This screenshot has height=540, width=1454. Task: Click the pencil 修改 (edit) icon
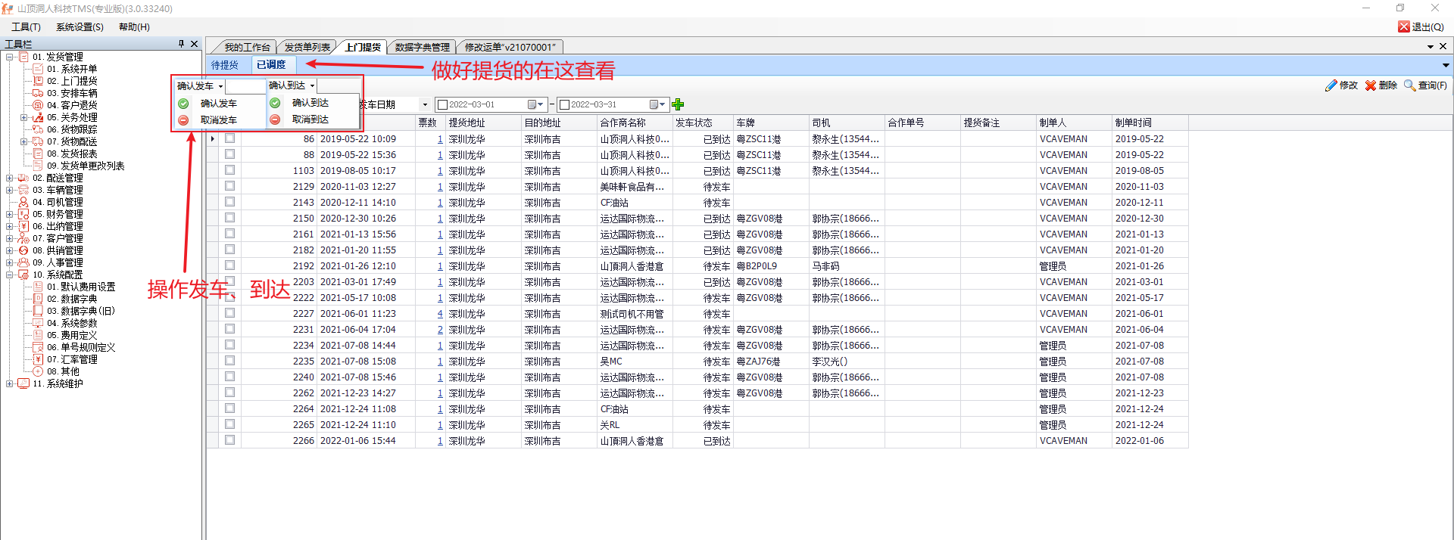(x=1331, y=85)
